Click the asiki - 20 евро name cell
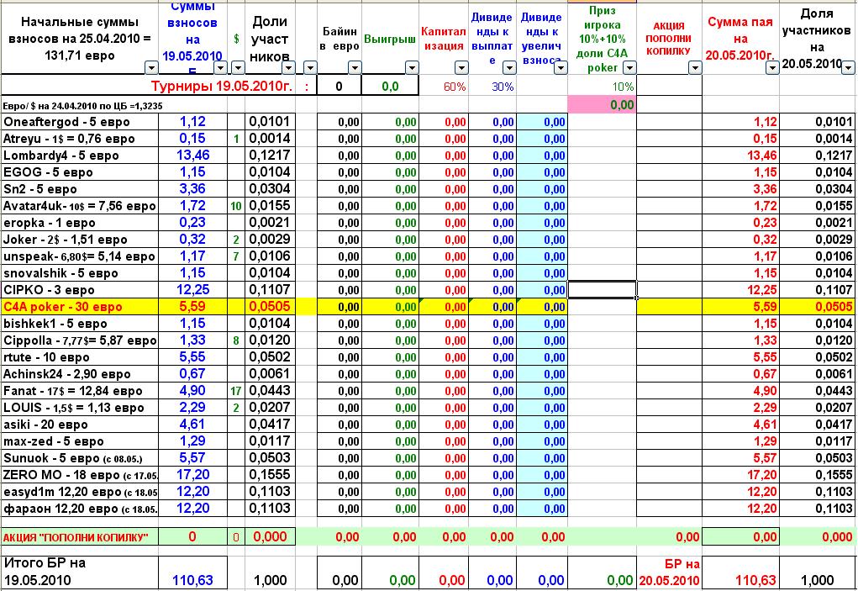The height and width of the screenshot is (591, 858). (x=80, y=425)
